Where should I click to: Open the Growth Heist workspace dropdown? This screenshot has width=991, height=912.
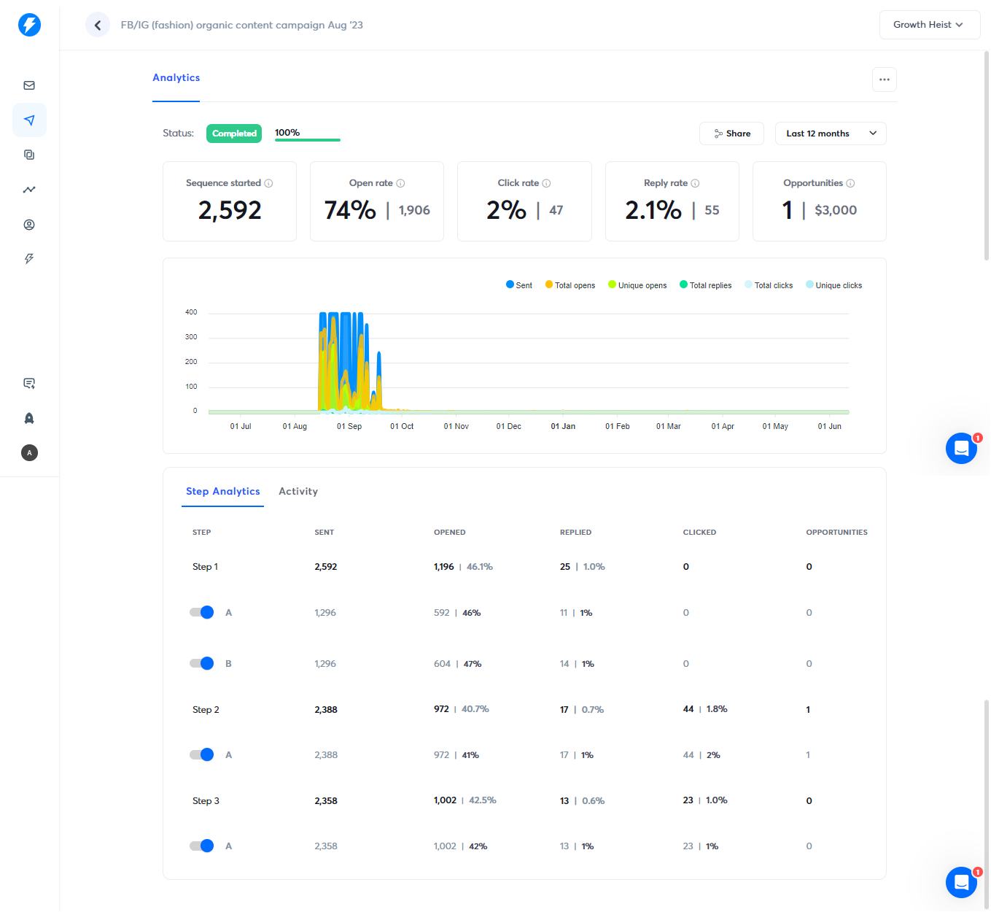pos(930,25)
